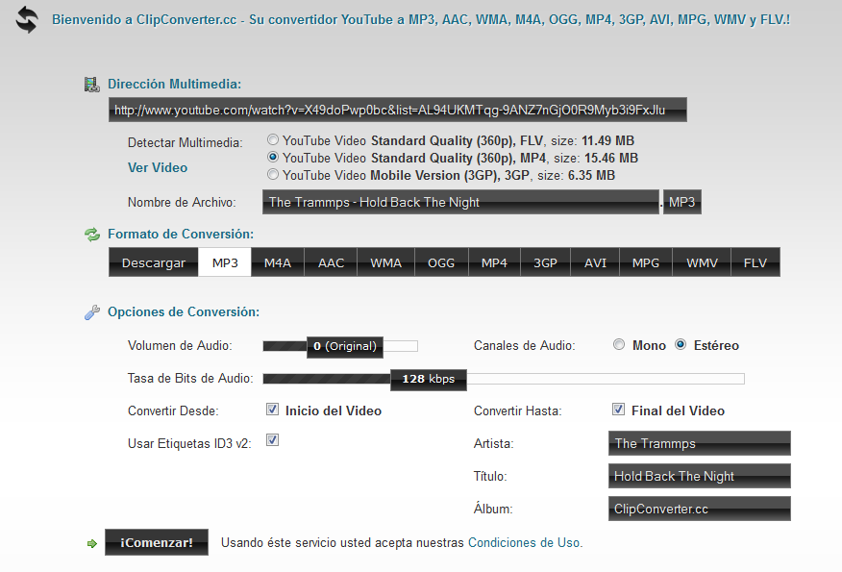
Task: Choose Estéreo audio channel
Action: point(681,344)
